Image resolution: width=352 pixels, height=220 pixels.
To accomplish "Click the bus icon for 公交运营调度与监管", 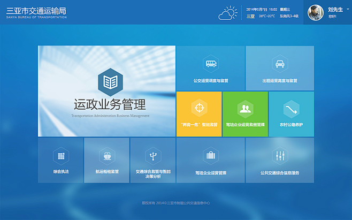I will (x=211, y=64).
